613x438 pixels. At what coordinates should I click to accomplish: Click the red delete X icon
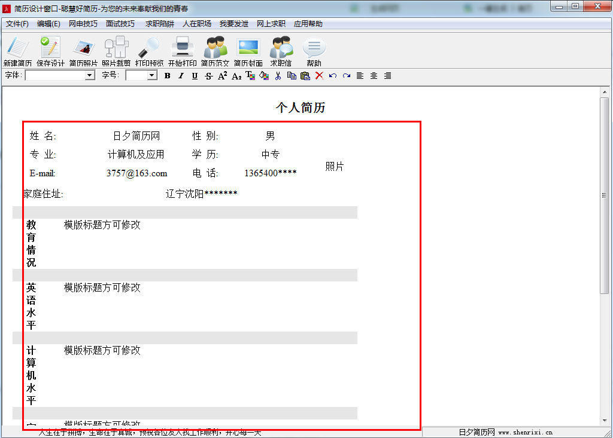tap(319, 76)
